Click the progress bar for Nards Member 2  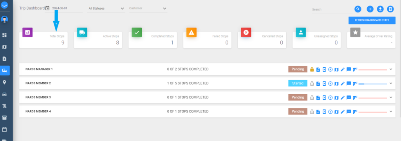[x=373, y=84]
